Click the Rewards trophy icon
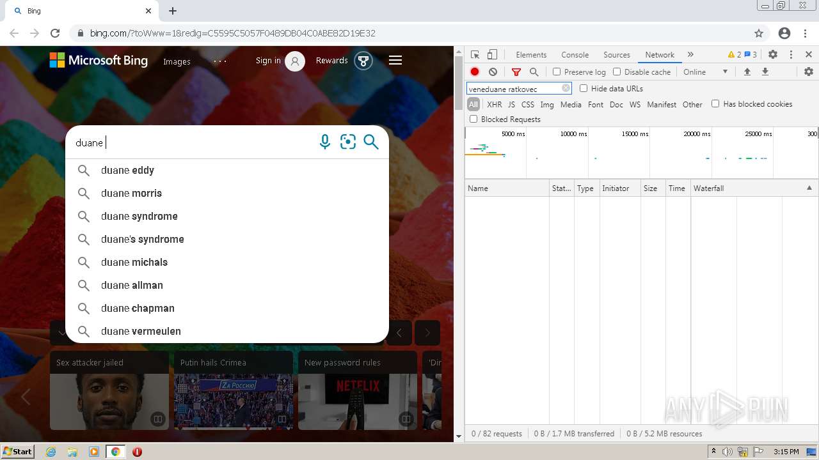The height and width of the screenshot is (460, 819). (x=363, y=61)
